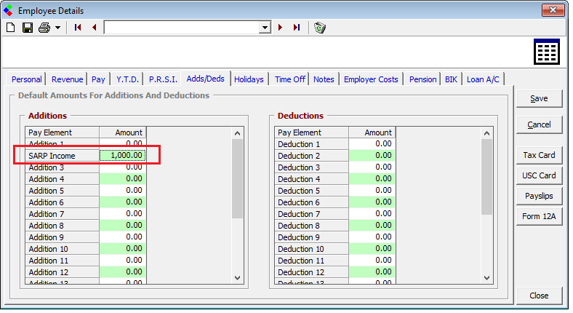Go to first employee record
Screen dimensions: 573x313
[78, 28]
